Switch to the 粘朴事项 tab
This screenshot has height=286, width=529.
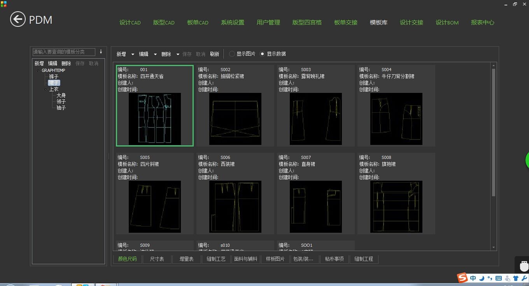click(335, 259)
